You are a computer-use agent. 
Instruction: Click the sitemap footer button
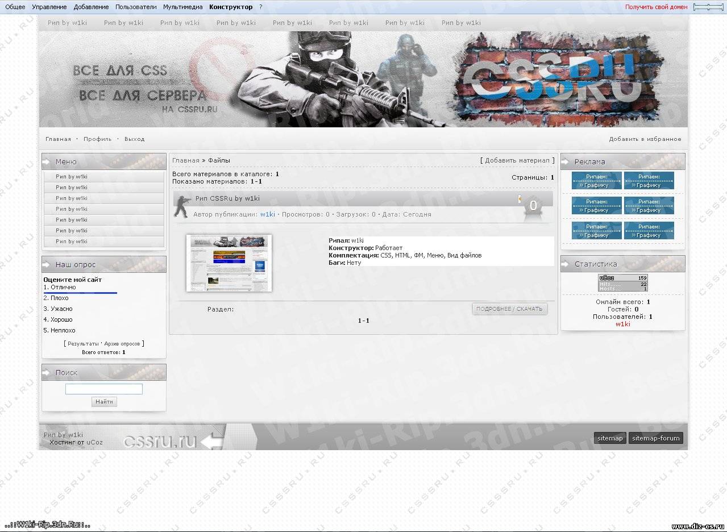click(x=610, y=438)
